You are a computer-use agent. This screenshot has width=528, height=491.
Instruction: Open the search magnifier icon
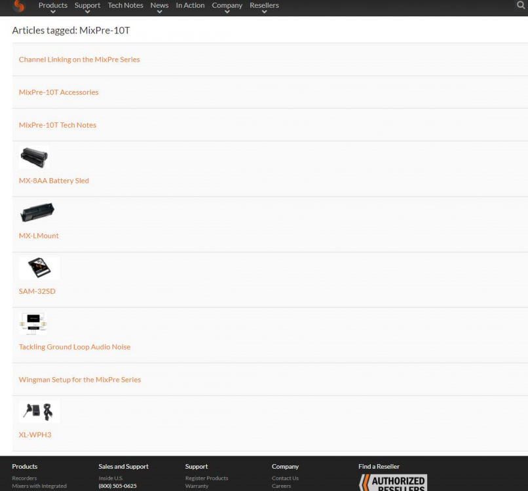521,5
